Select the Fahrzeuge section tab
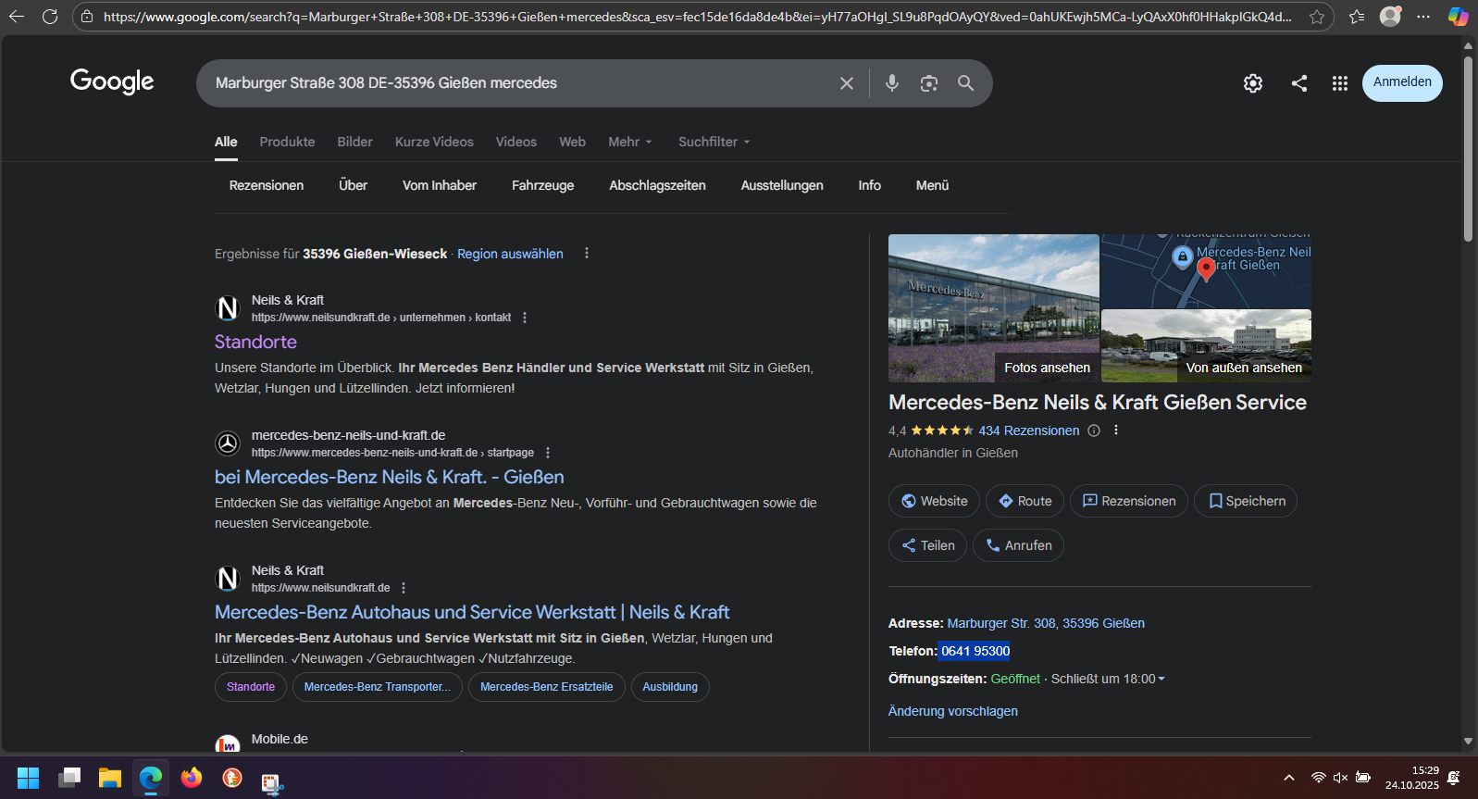 pos(543,185)
